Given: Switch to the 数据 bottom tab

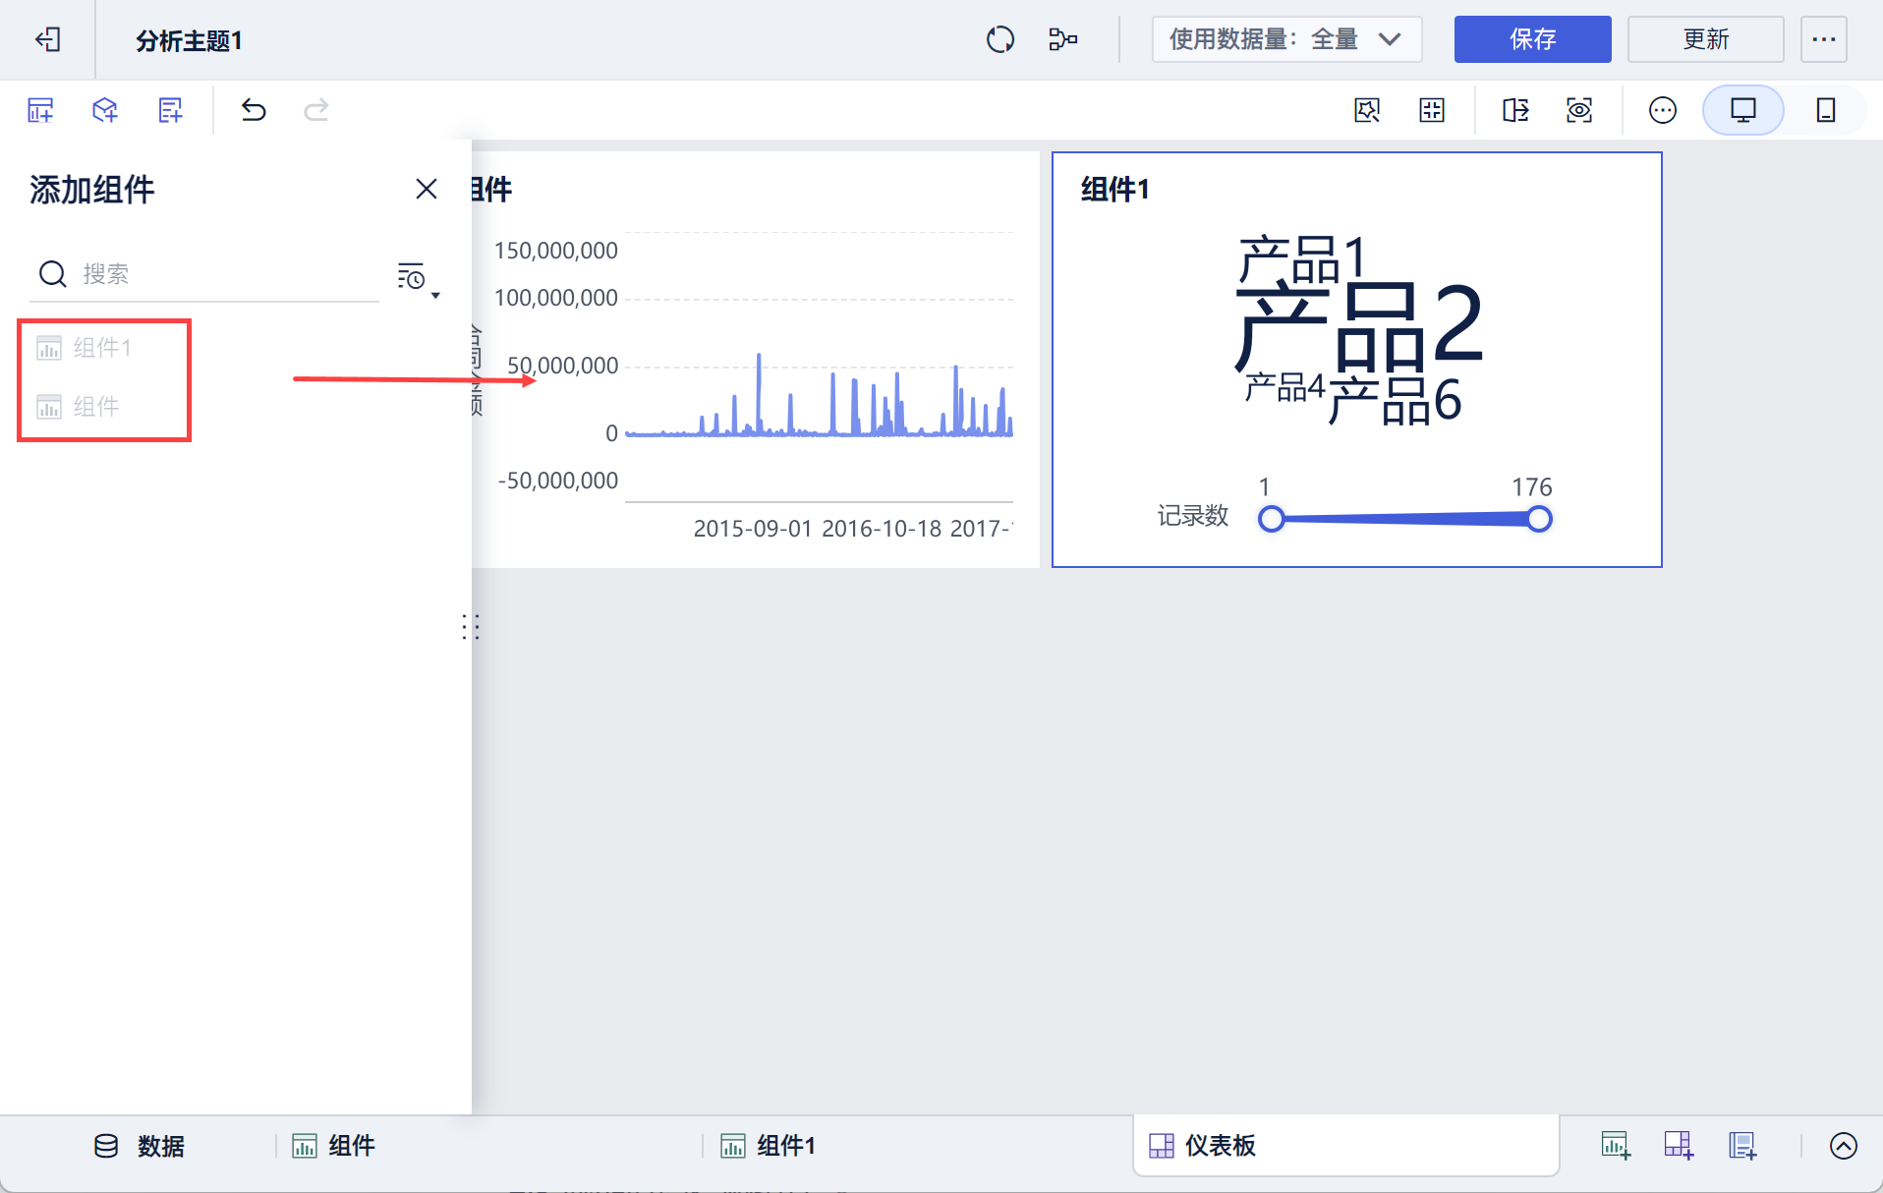Looking at the screenshot, I should [x=140, y=1146].
